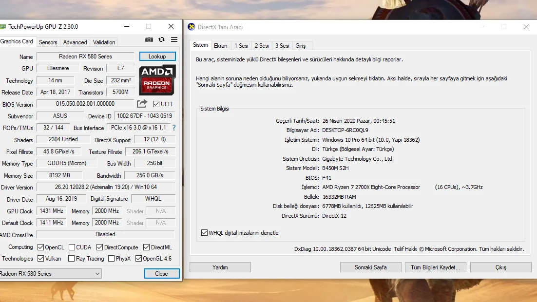The width and height of the screenshot is (537, 302).
Task: Click the text DESKTOP-6RC0QL9
Action: [x=345, y=130]
